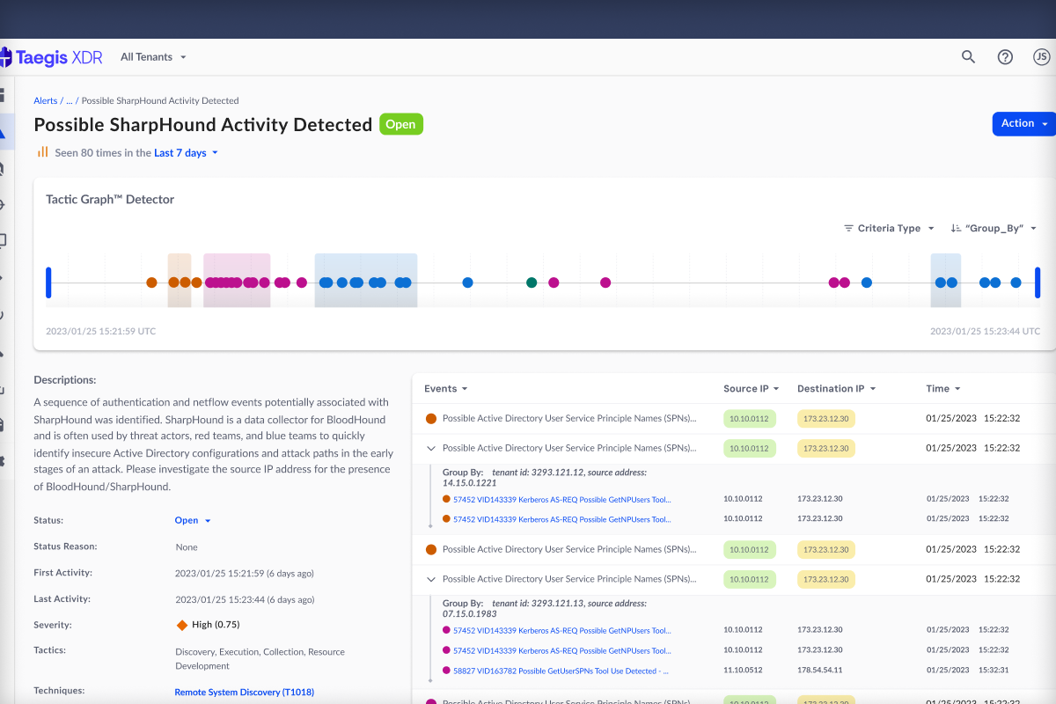The width and height of the screenshot is (1056, 704).
Task: Click source IP 11.10.0512
Action: (743, 671)
